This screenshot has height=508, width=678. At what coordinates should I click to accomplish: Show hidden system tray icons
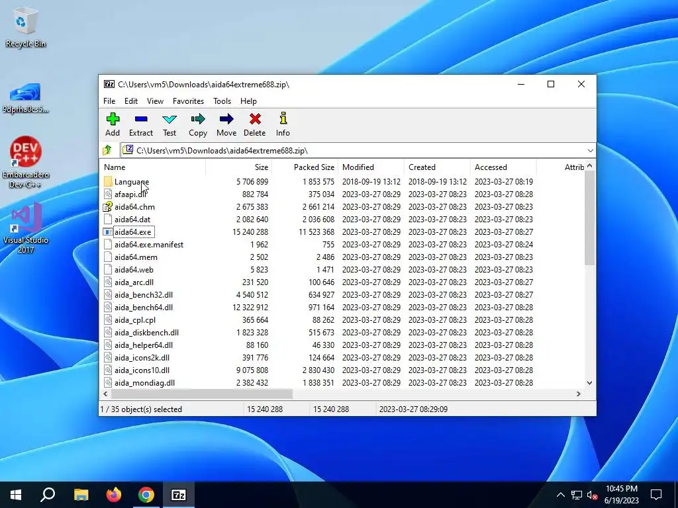click(560, 495)
